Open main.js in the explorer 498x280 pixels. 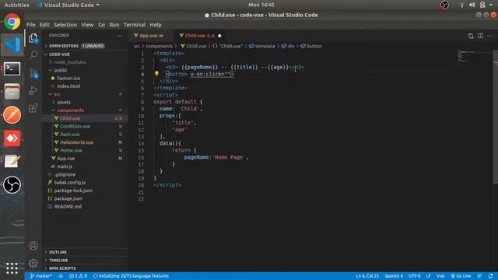point(65,166)
